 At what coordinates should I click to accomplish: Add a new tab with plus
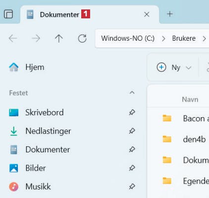coord(170,14)
